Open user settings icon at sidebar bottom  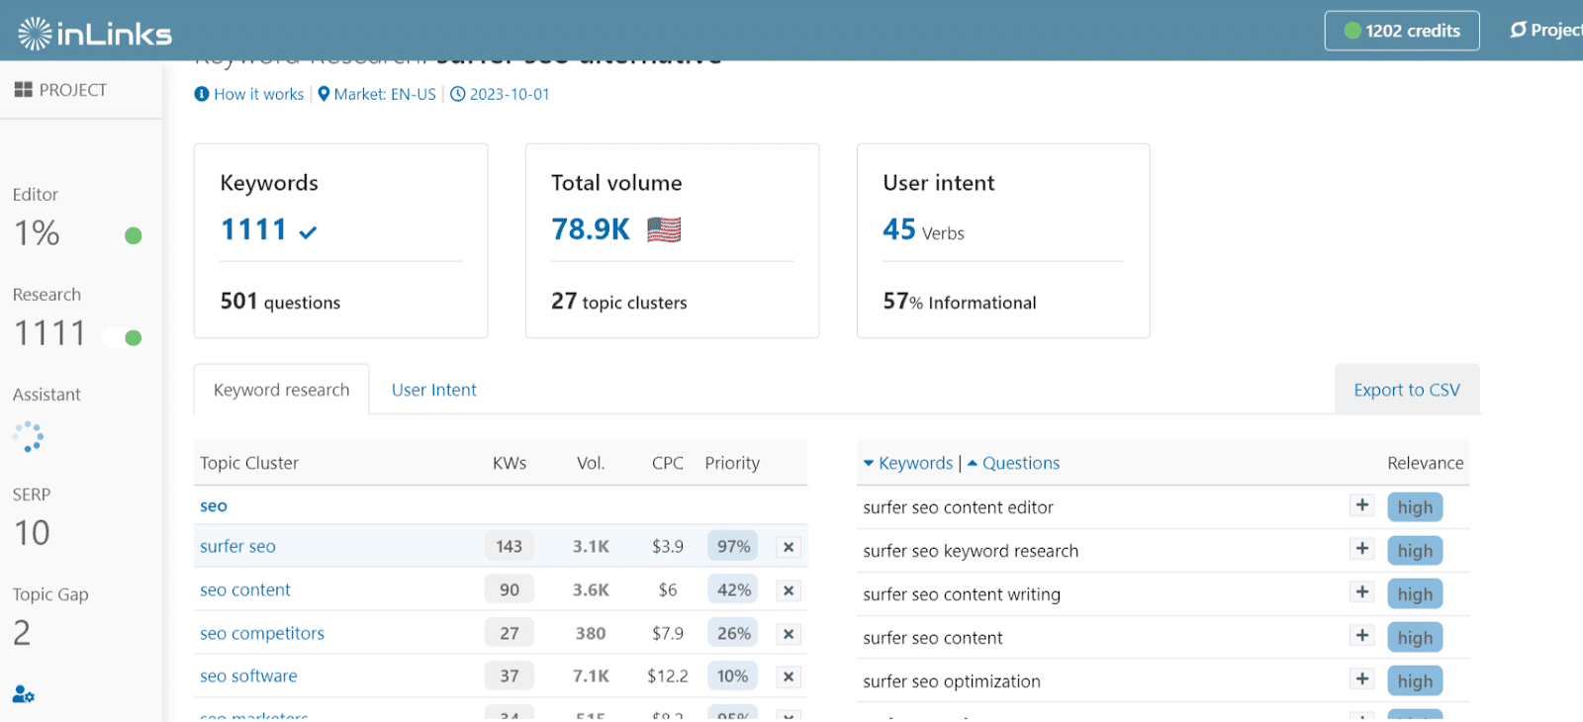pos(24,694)
